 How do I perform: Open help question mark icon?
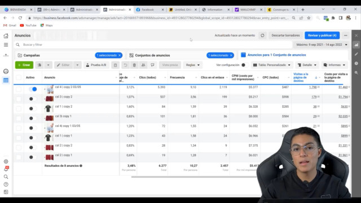tap(6, 184)
